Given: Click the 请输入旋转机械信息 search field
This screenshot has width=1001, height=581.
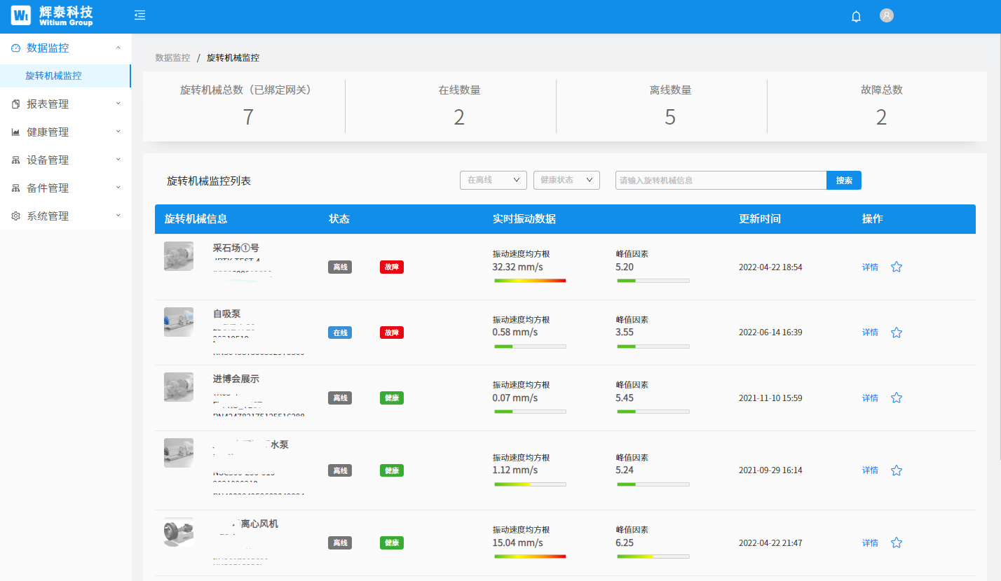Looking at the screenshot, I should tap(721, 180).
